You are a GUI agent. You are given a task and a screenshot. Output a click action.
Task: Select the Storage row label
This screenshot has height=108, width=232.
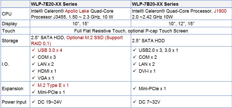click(10, 40)
